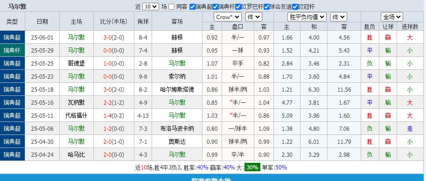Viewport: 426px width, 181px height.
Task: Click the 走 result in 进球数 column
Action: pos(410,128)
